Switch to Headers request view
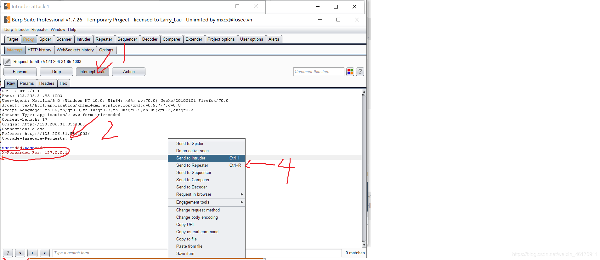This screenshot has width=600, height=260. tap(47, 84)
